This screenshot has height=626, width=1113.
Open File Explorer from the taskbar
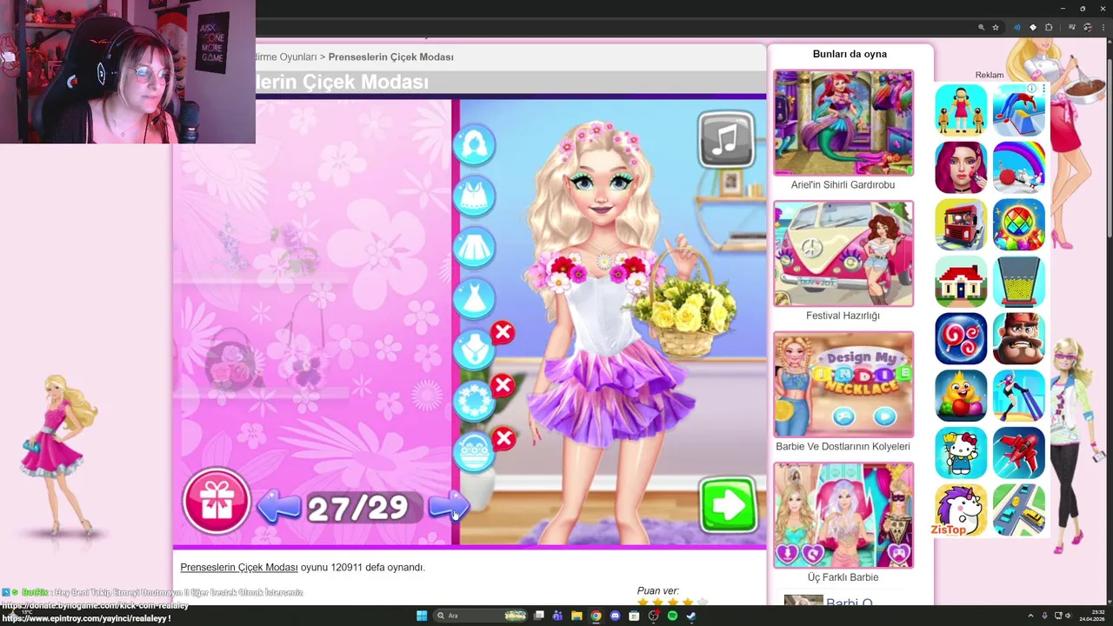click(576, 616)
